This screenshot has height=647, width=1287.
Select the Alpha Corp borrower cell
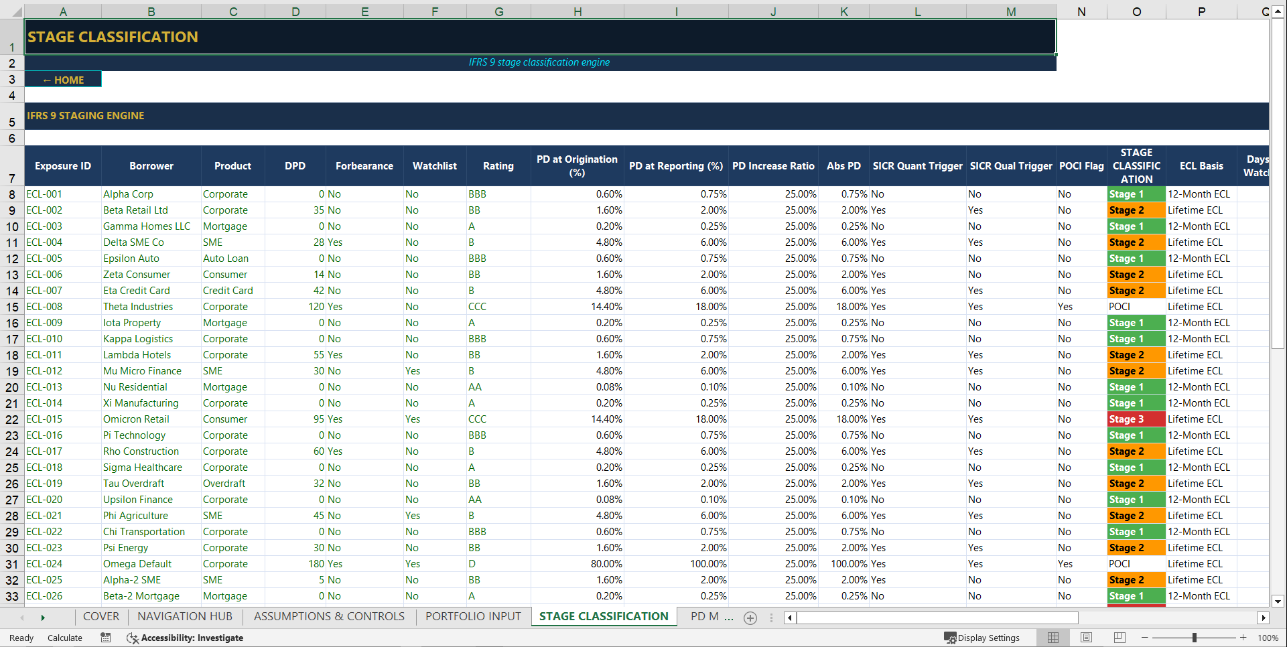pos(151,194)
